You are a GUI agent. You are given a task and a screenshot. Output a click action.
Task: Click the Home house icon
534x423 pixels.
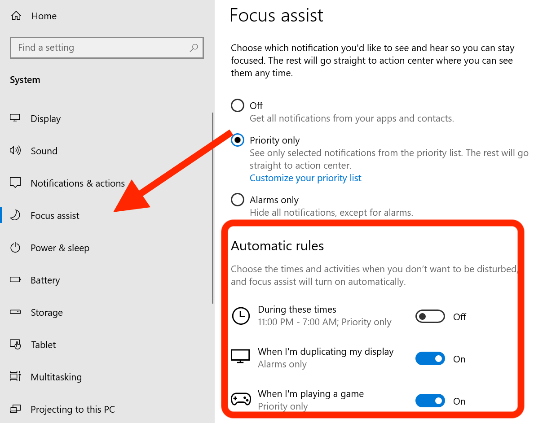(16, 16)
